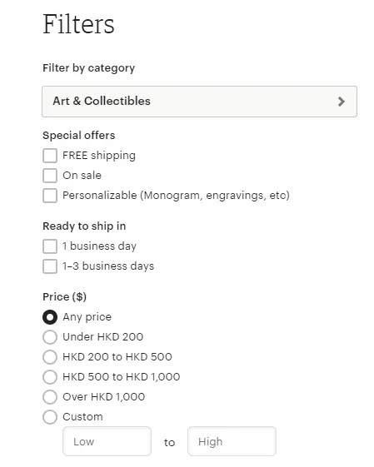Pick the HKD 200 to HKD 500 range

[x=50, y=357]
